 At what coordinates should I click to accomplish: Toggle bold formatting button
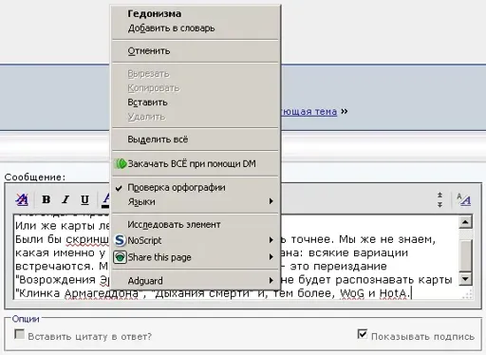tap(47, 199)
